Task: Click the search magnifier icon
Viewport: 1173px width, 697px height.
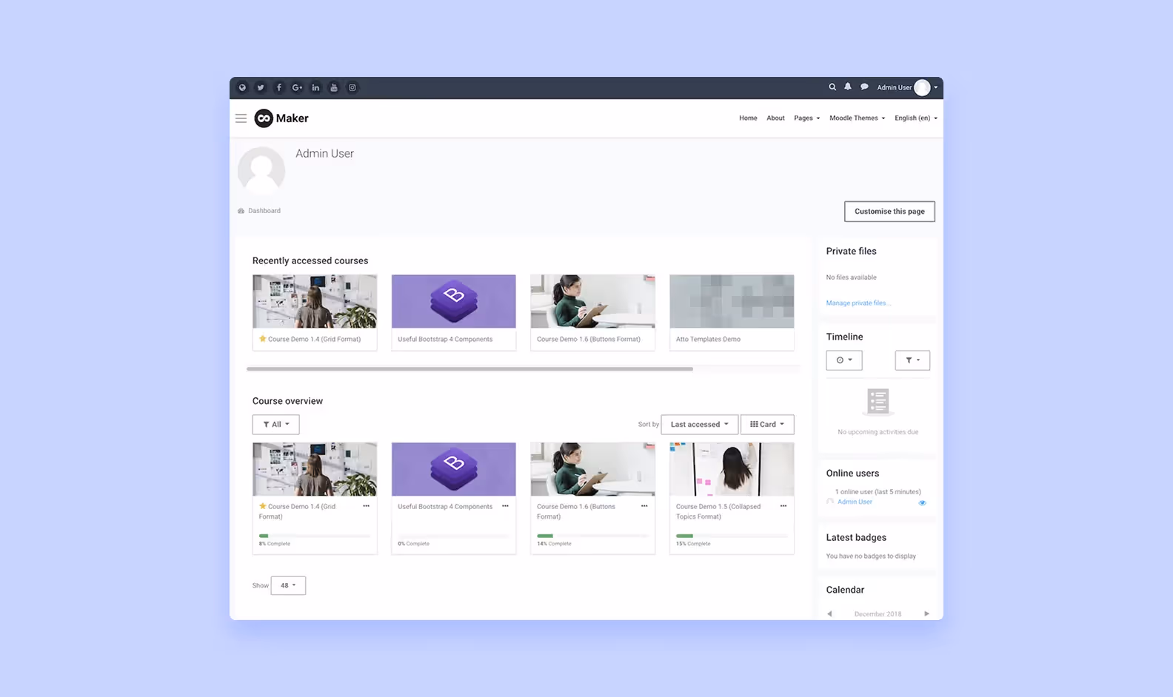Action: pos(832,87)
